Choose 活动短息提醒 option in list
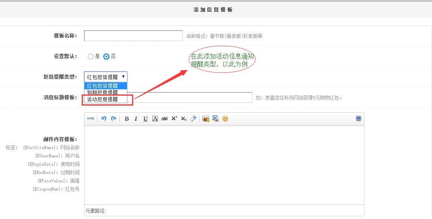 106,99
